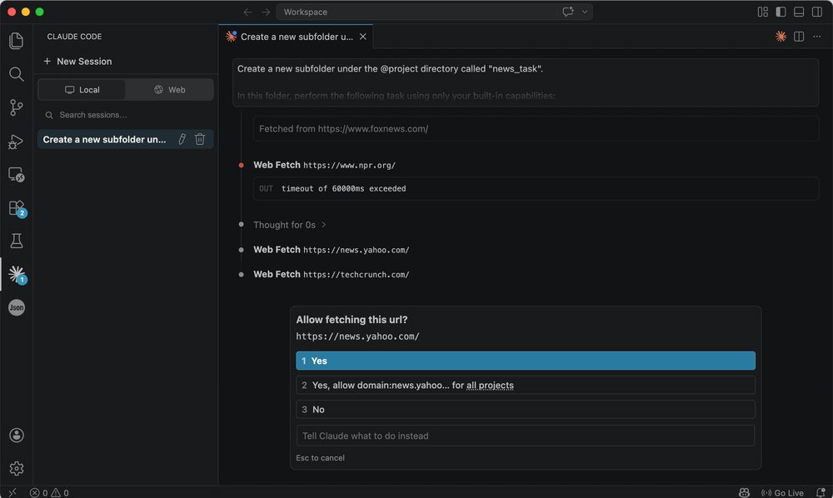Click the 'Tell Claude what to do instead' field

[x=525, y=436]
